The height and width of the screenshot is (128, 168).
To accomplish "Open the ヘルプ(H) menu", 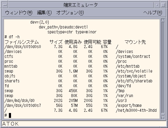I will pyautogui.click(x=153, y=13).
